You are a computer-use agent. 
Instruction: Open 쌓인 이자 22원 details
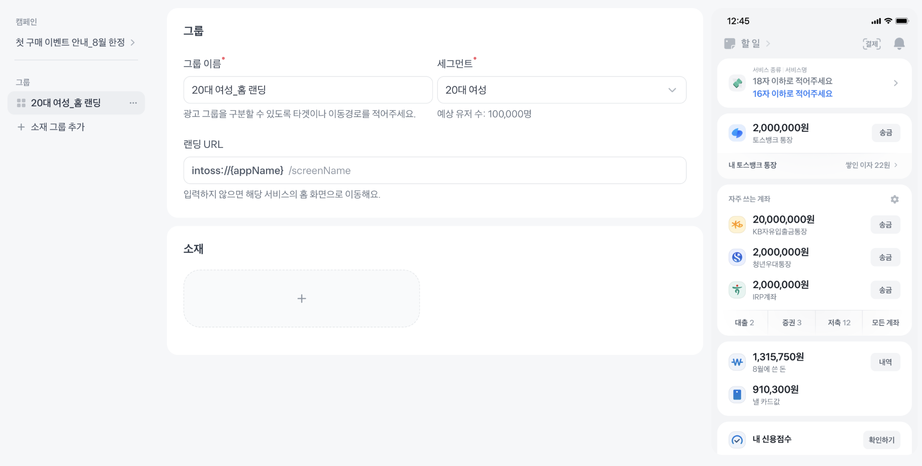click(871, 165)
